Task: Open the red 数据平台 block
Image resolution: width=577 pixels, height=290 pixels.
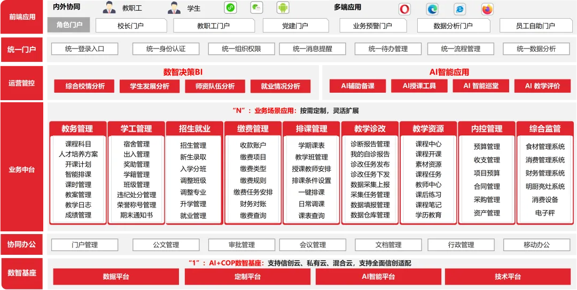Action: tap(116, 277)
